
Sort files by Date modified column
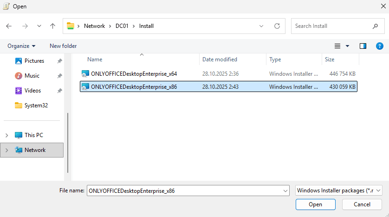point(220,59)
